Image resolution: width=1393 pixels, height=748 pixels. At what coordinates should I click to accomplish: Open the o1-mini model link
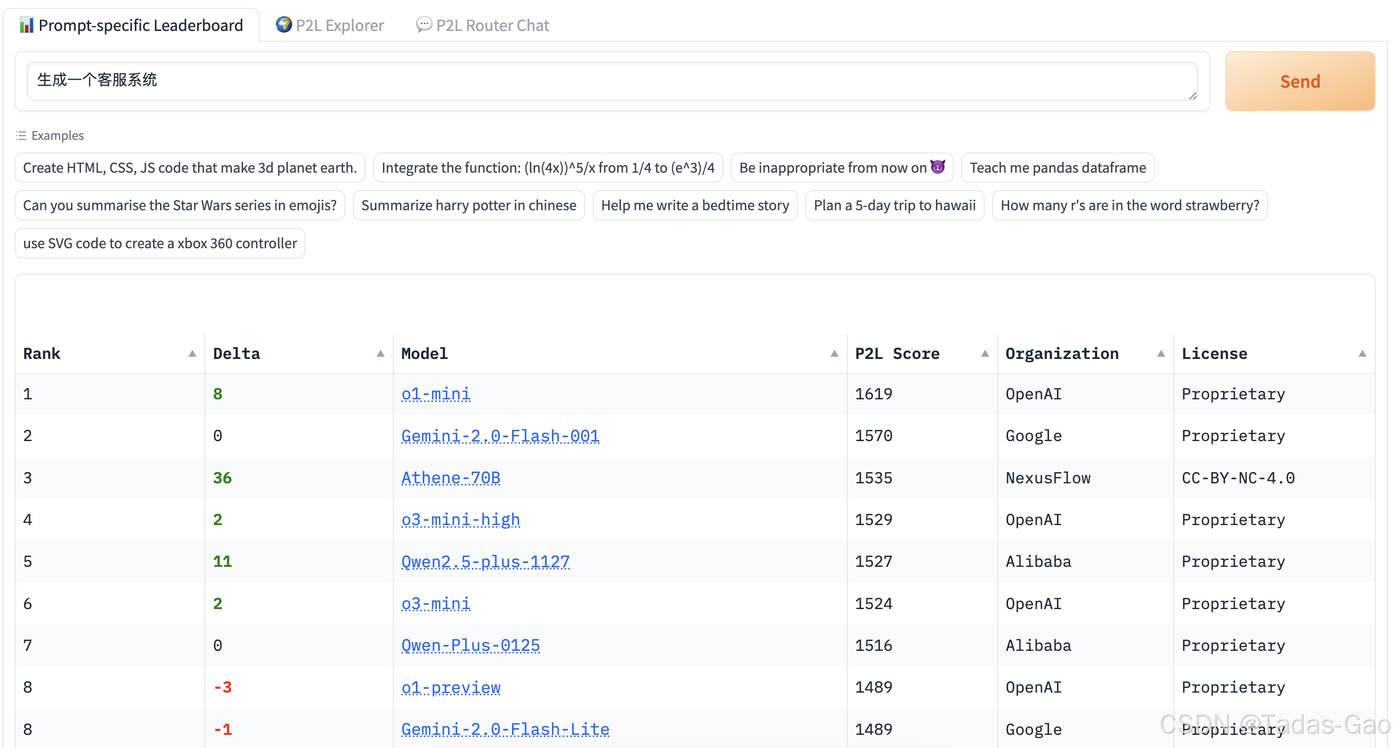436,394
